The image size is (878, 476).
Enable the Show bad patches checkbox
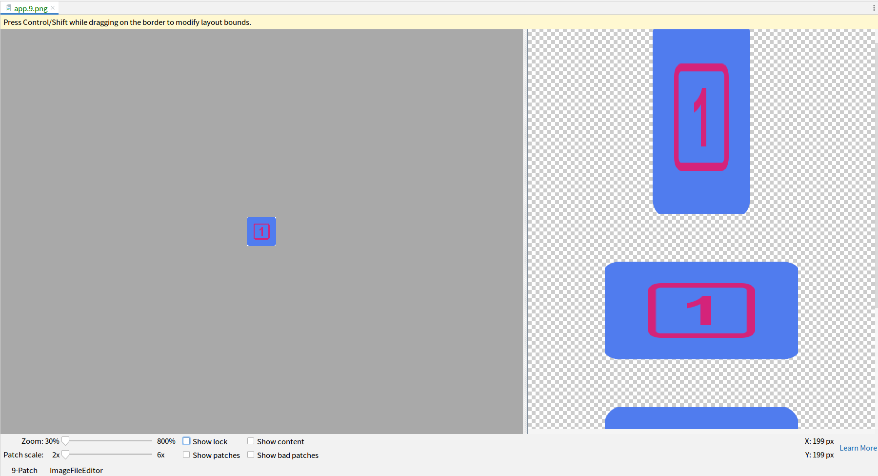tap(251, 455)
